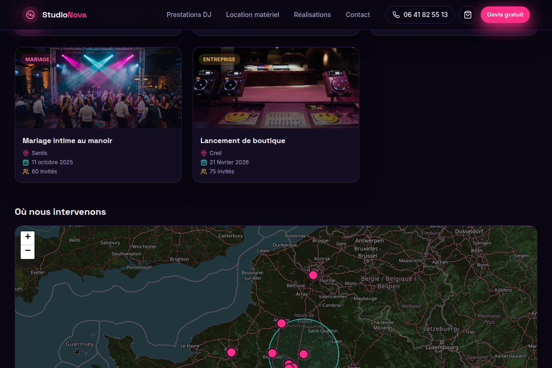Open the Prestations DJ menu item

(x=189, y=15)
